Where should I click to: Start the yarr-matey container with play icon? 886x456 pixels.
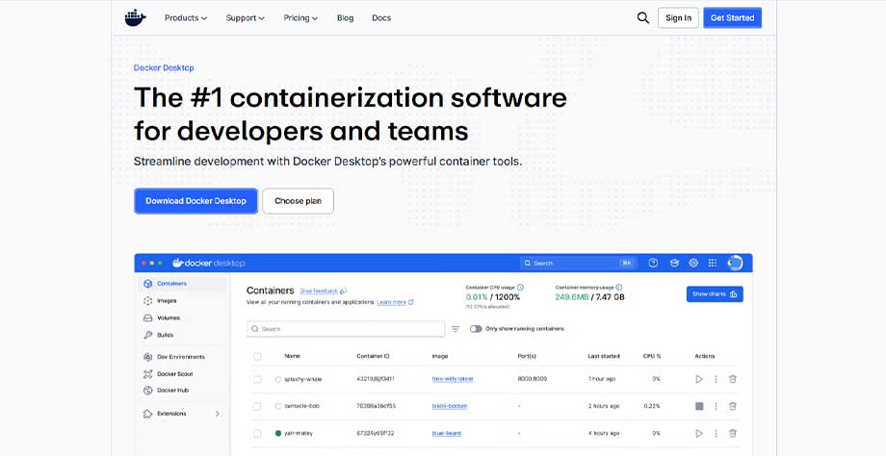699,434
